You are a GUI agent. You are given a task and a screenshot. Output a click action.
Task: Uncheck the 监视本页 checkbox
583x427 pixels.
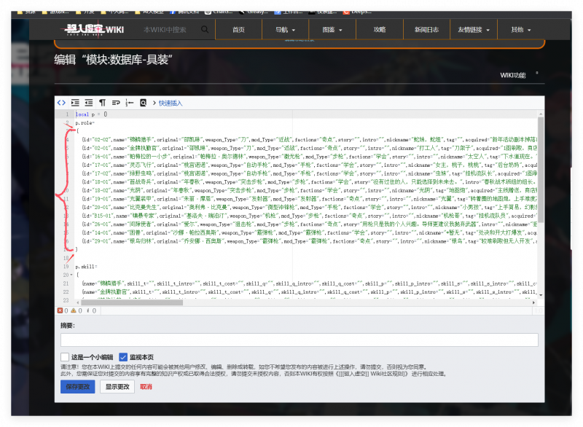tap(123, 357)
